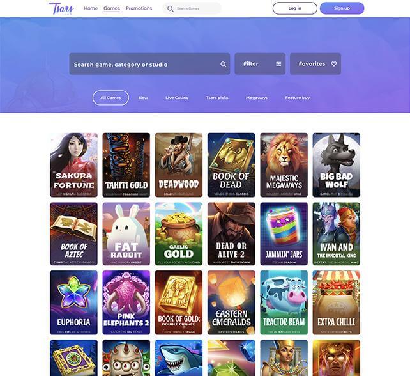Launch the Book of Dead game
Viewport: 410px width, 376px height.
point(231,165)
